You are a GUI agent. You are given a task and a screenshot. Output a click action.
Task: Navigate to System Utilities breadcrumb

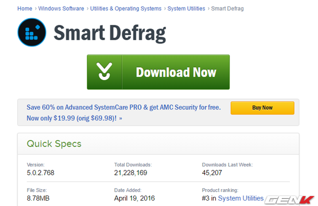pyautogui.click(x=186, y=8)
